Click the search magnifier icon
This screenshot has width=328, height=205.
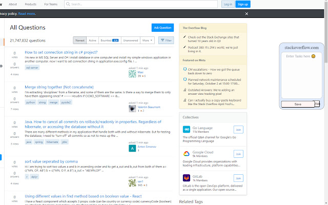(68, 4)
